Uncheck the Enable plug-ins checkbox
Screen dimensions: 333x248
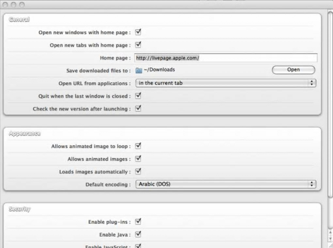click(138, 222)
